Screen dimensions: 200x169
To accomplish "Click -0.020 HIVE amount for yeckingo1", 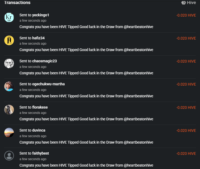I will click(186, 15).
